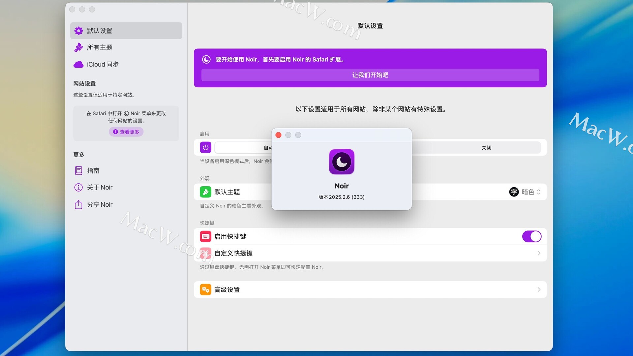Click the 查看更多 link button
Image resolution: width=633 pixels, height=356 pixels.
[x=126, y=132]
